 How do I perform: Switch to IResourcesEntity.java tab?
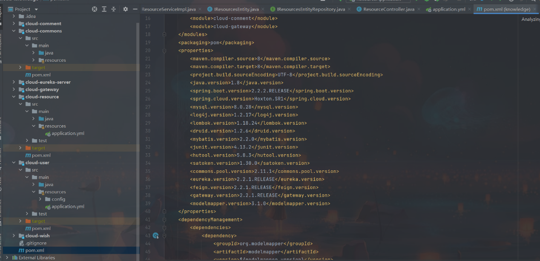pos(236,9)
